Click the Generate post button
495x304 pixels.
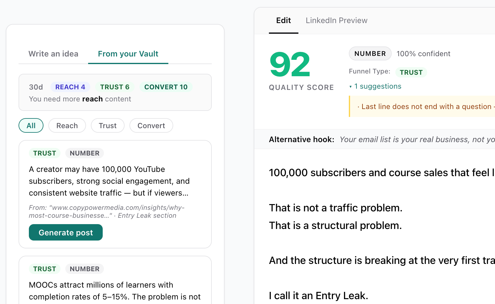[66, 232]
